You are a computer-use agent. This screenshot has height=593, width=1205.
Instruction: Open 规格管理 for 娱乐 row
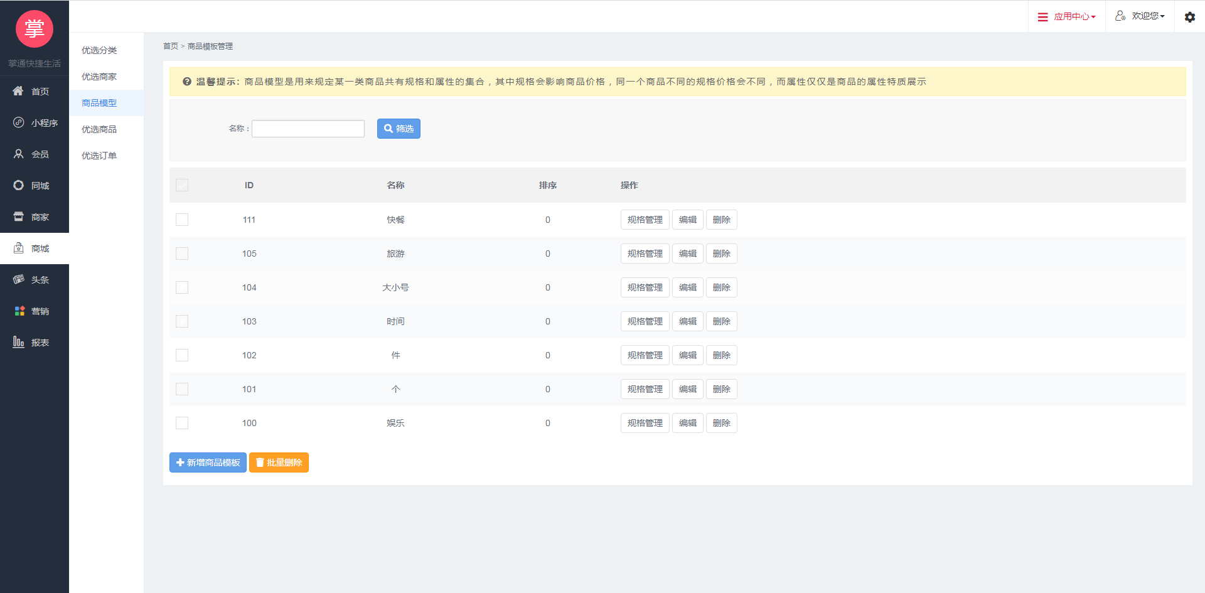tap(645, 423)
